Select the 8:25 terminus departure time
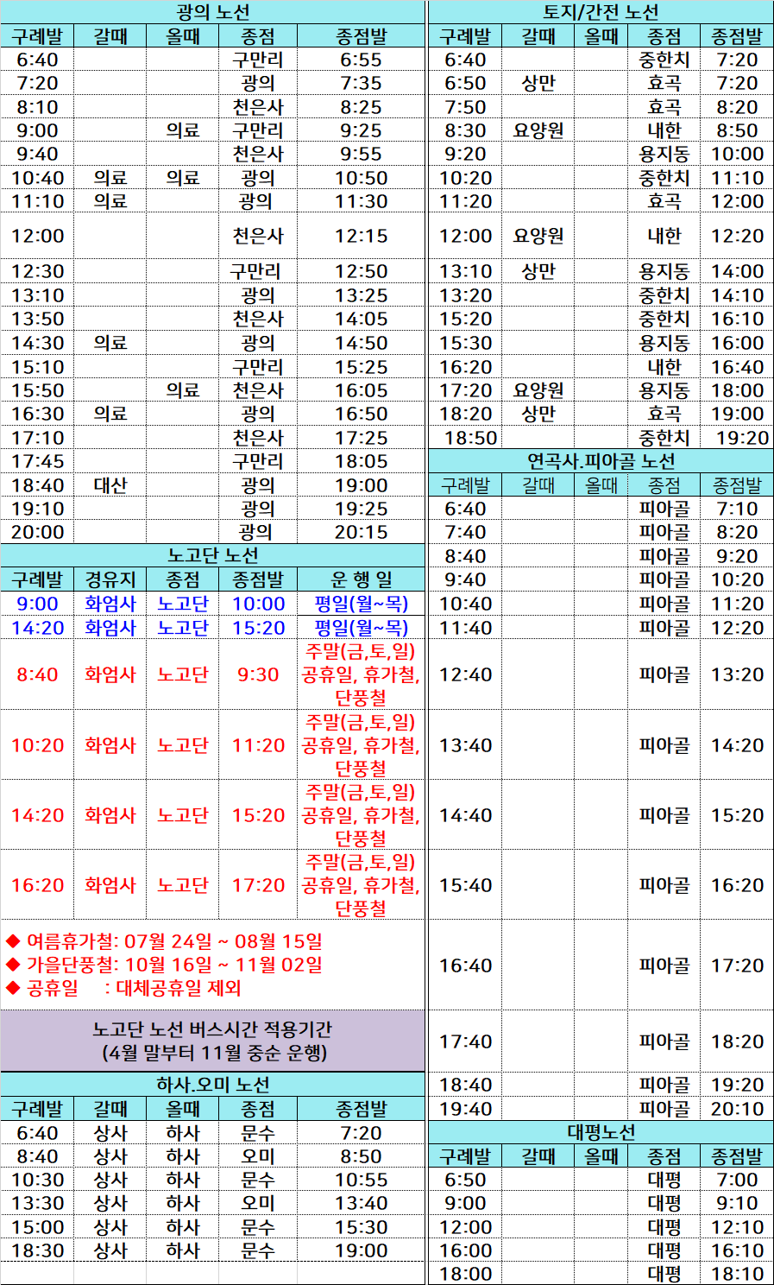This screenshot has width=774, height=1285. [x=361, y=107]
